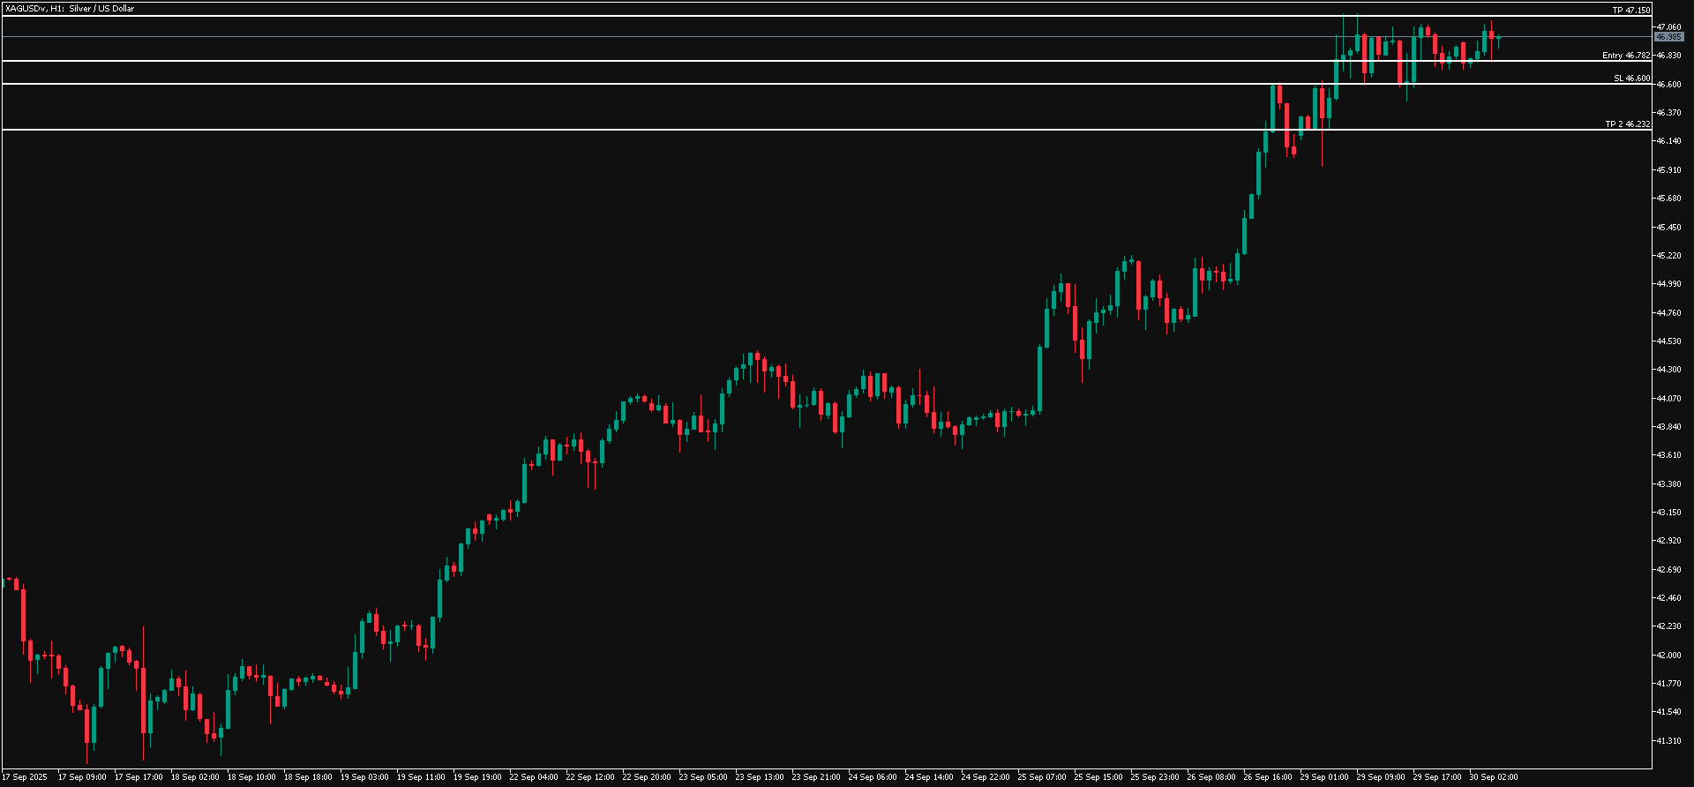
Task: Click 41.310 on the price scale
Action: 1668,741
